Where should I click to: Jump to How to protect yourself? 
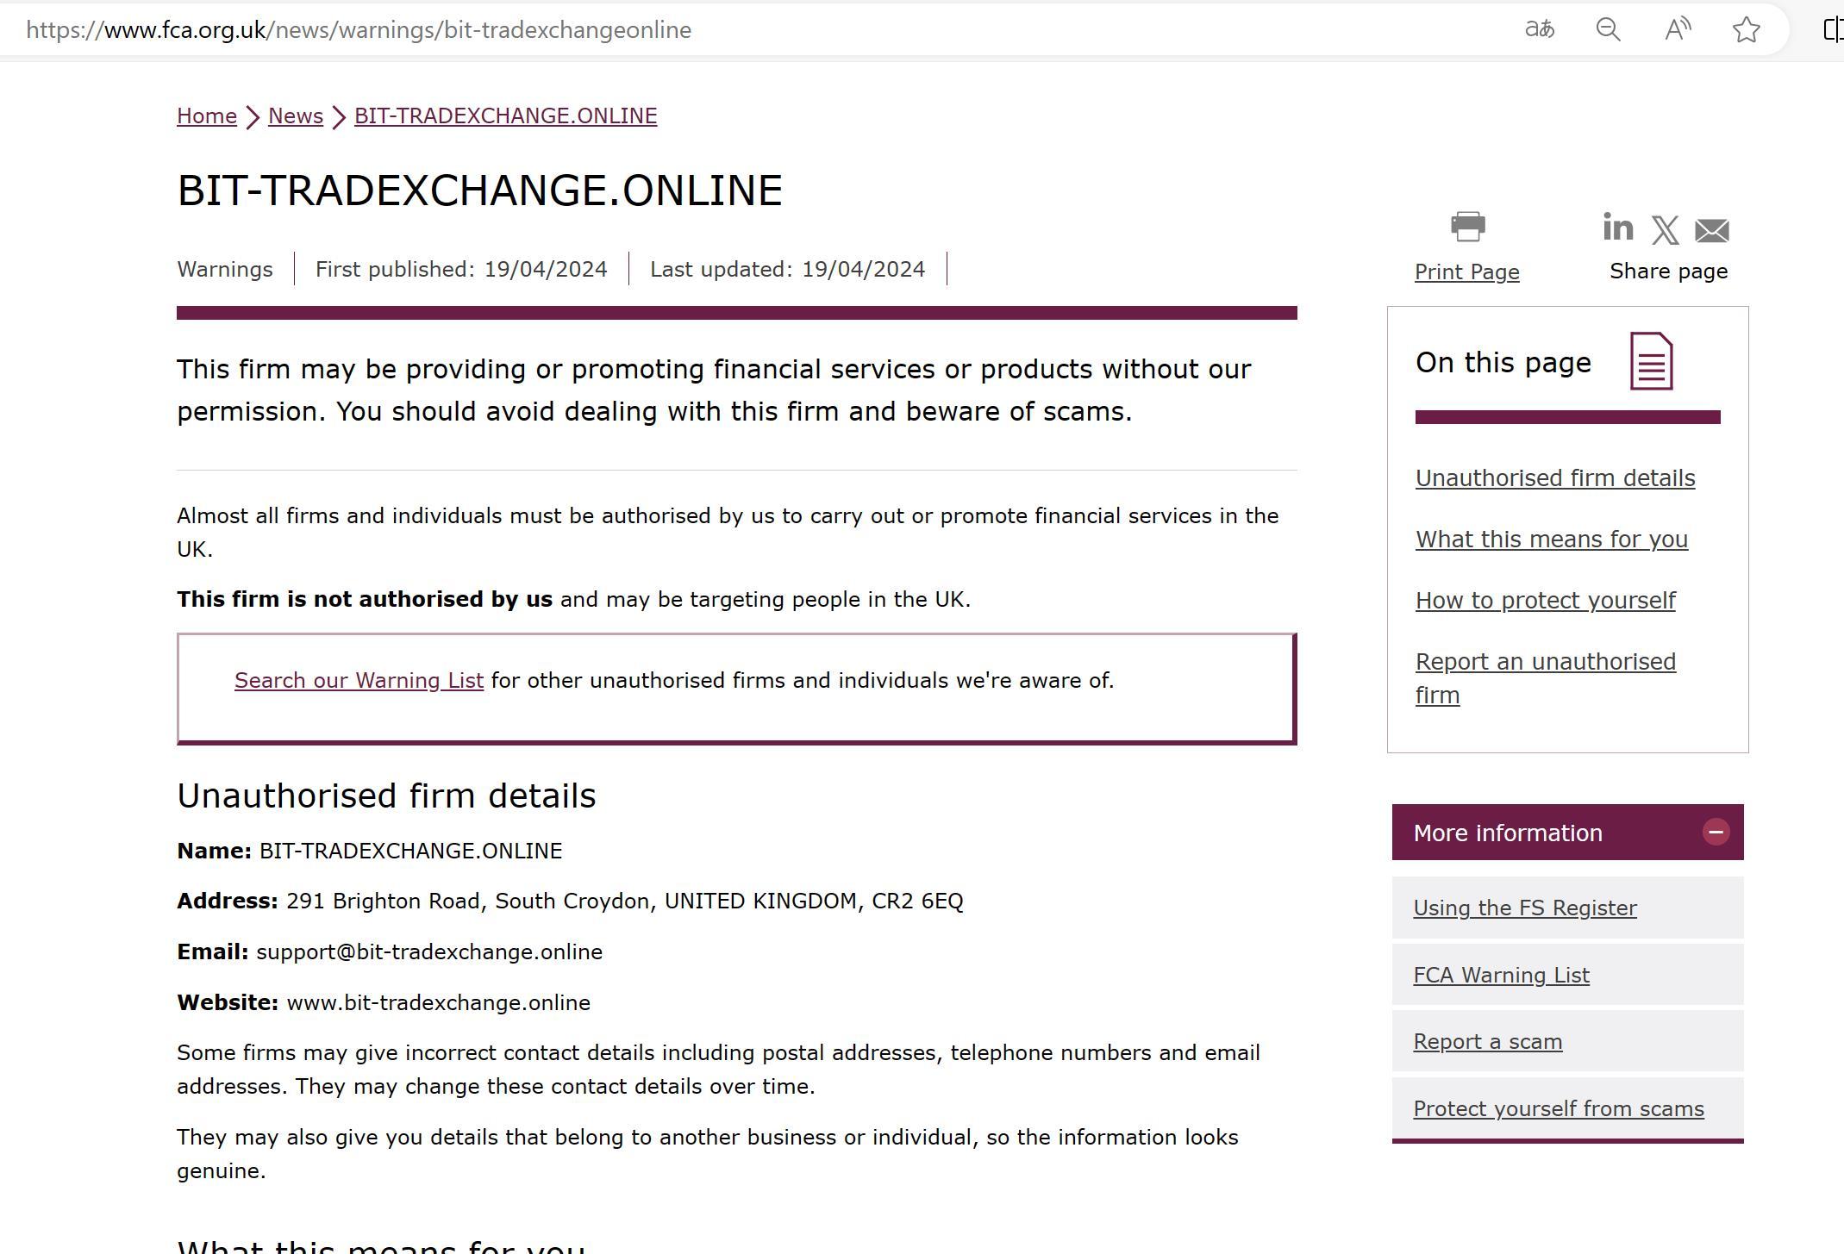pyautogui.click(x=1545, y=601)
